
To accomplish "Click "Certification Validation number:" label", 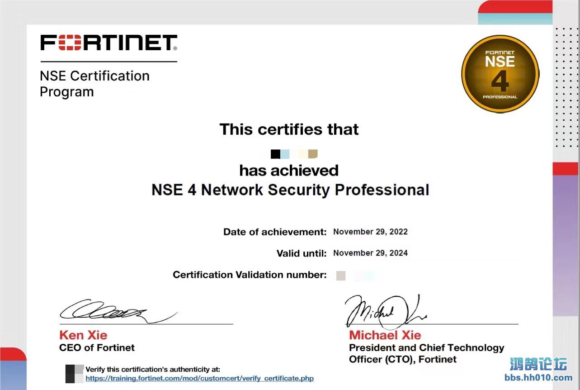I will point(250,275).
